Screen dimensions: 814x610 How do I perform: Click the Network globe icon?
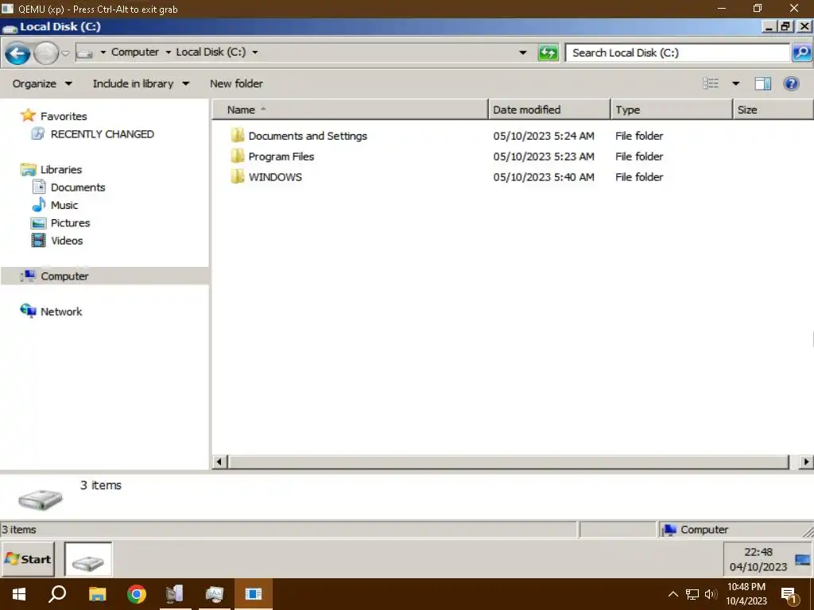(28, 311)
